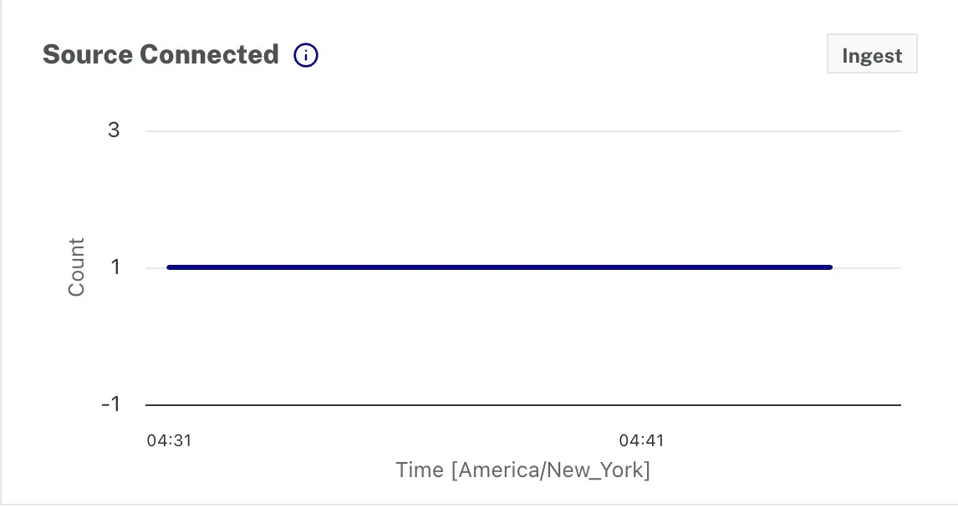958x508 pixels.
Task: Click the gray gridline right of the blue line's end
Action: (868, 268)
